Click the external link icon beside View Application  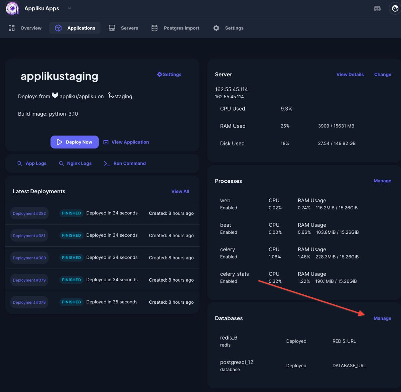click(106, 142)
